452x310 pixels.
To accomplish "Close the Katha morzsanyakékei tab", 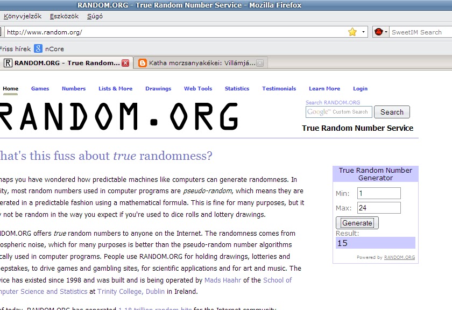I will click(x=260, y=63).
